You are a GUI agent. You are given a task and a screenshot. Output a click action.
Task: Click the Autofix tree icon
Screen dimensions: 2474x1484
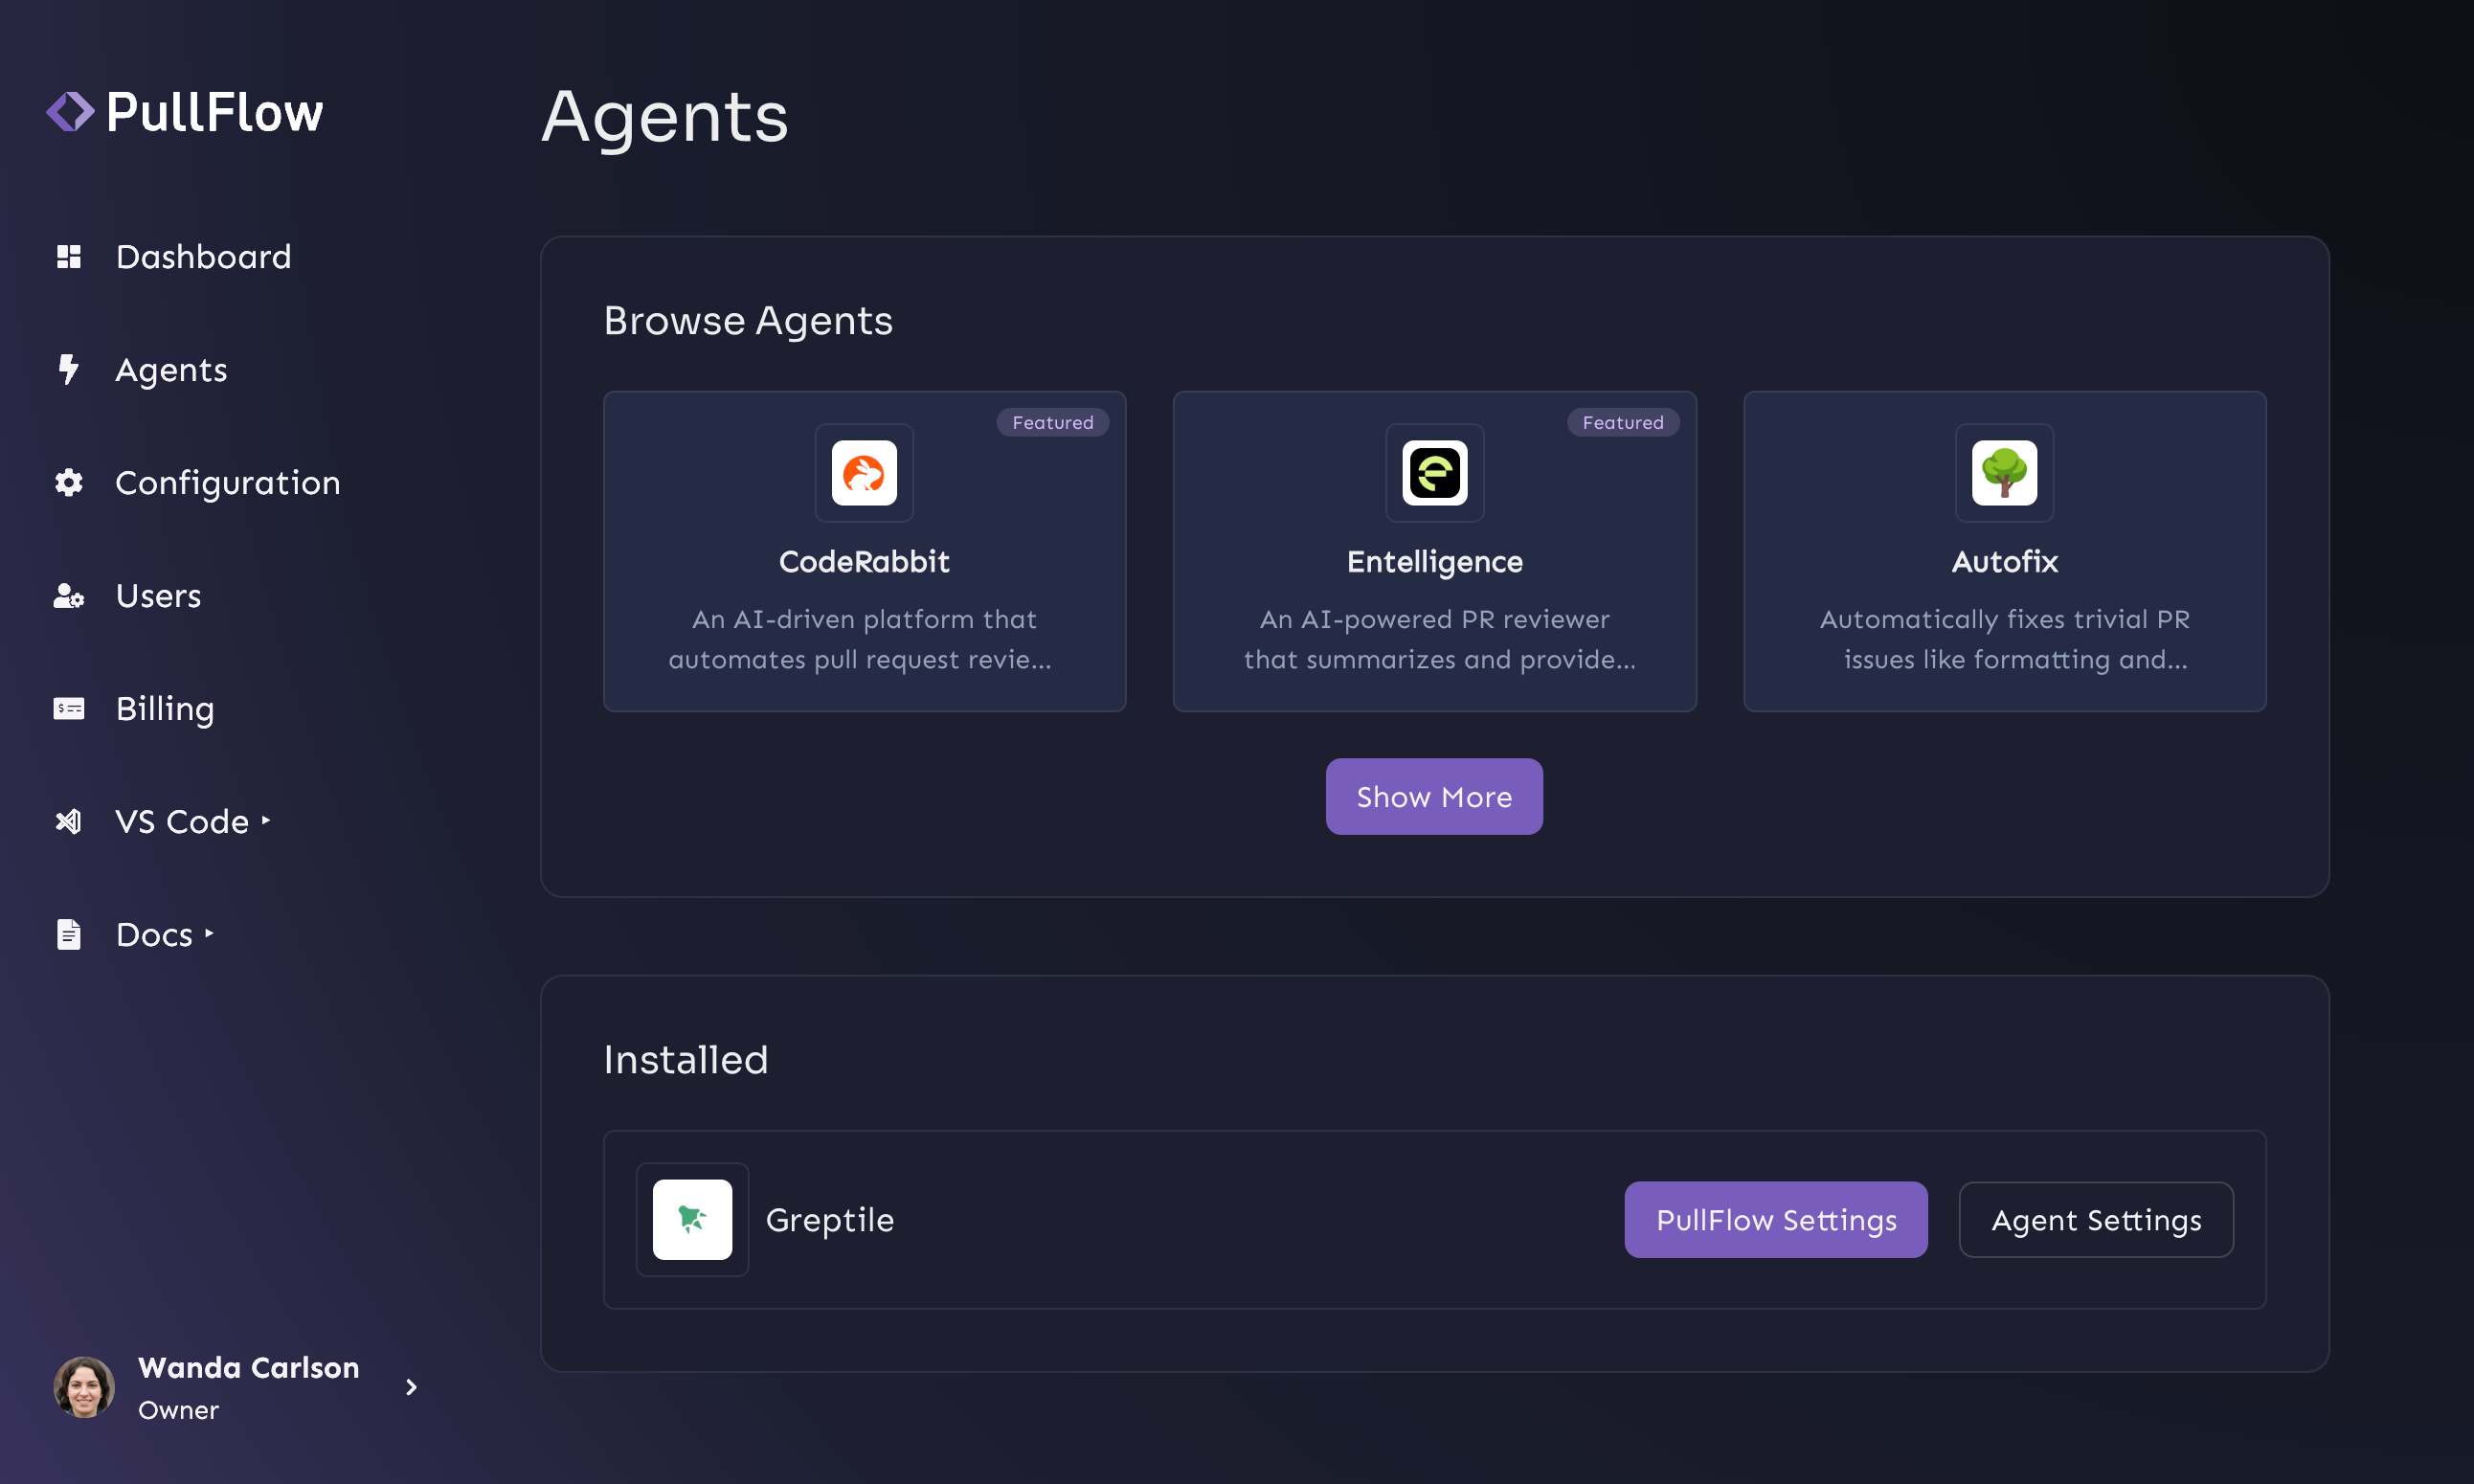click(x=2004, y=473)
